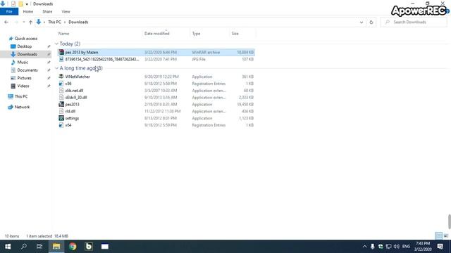This screenshot has width=451, height=253.
Task: Sort files by Name column
Action: [x=64, y=34]
